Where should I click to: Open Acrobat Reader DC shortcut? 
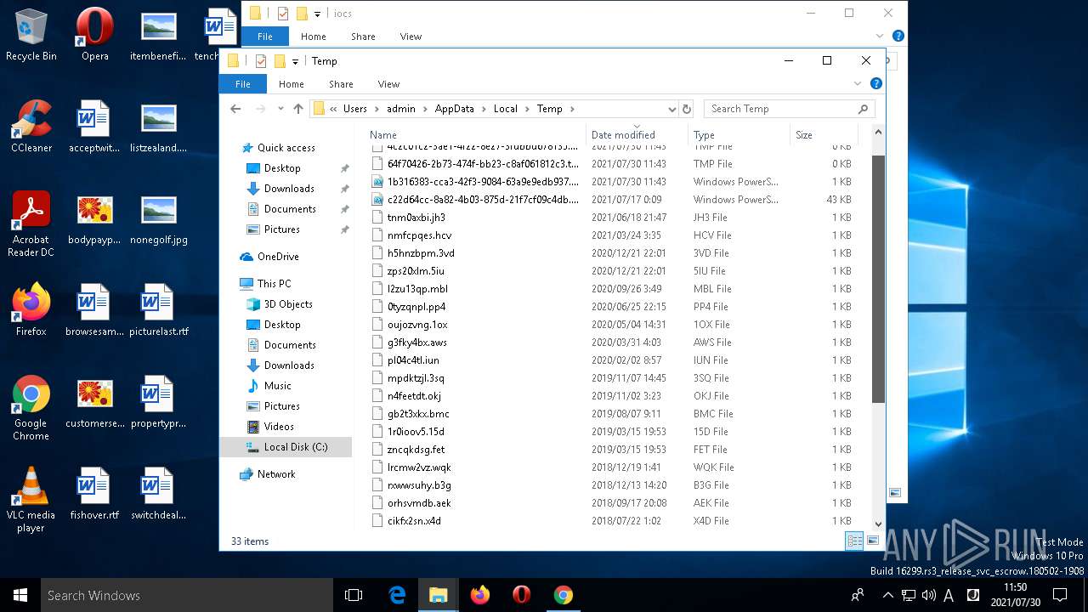[x=31, y=224]
